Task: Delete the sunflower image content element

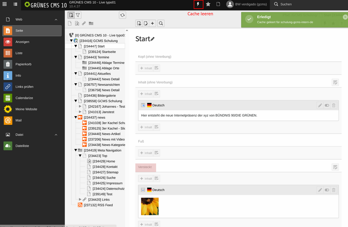Action: click(334, 190)
